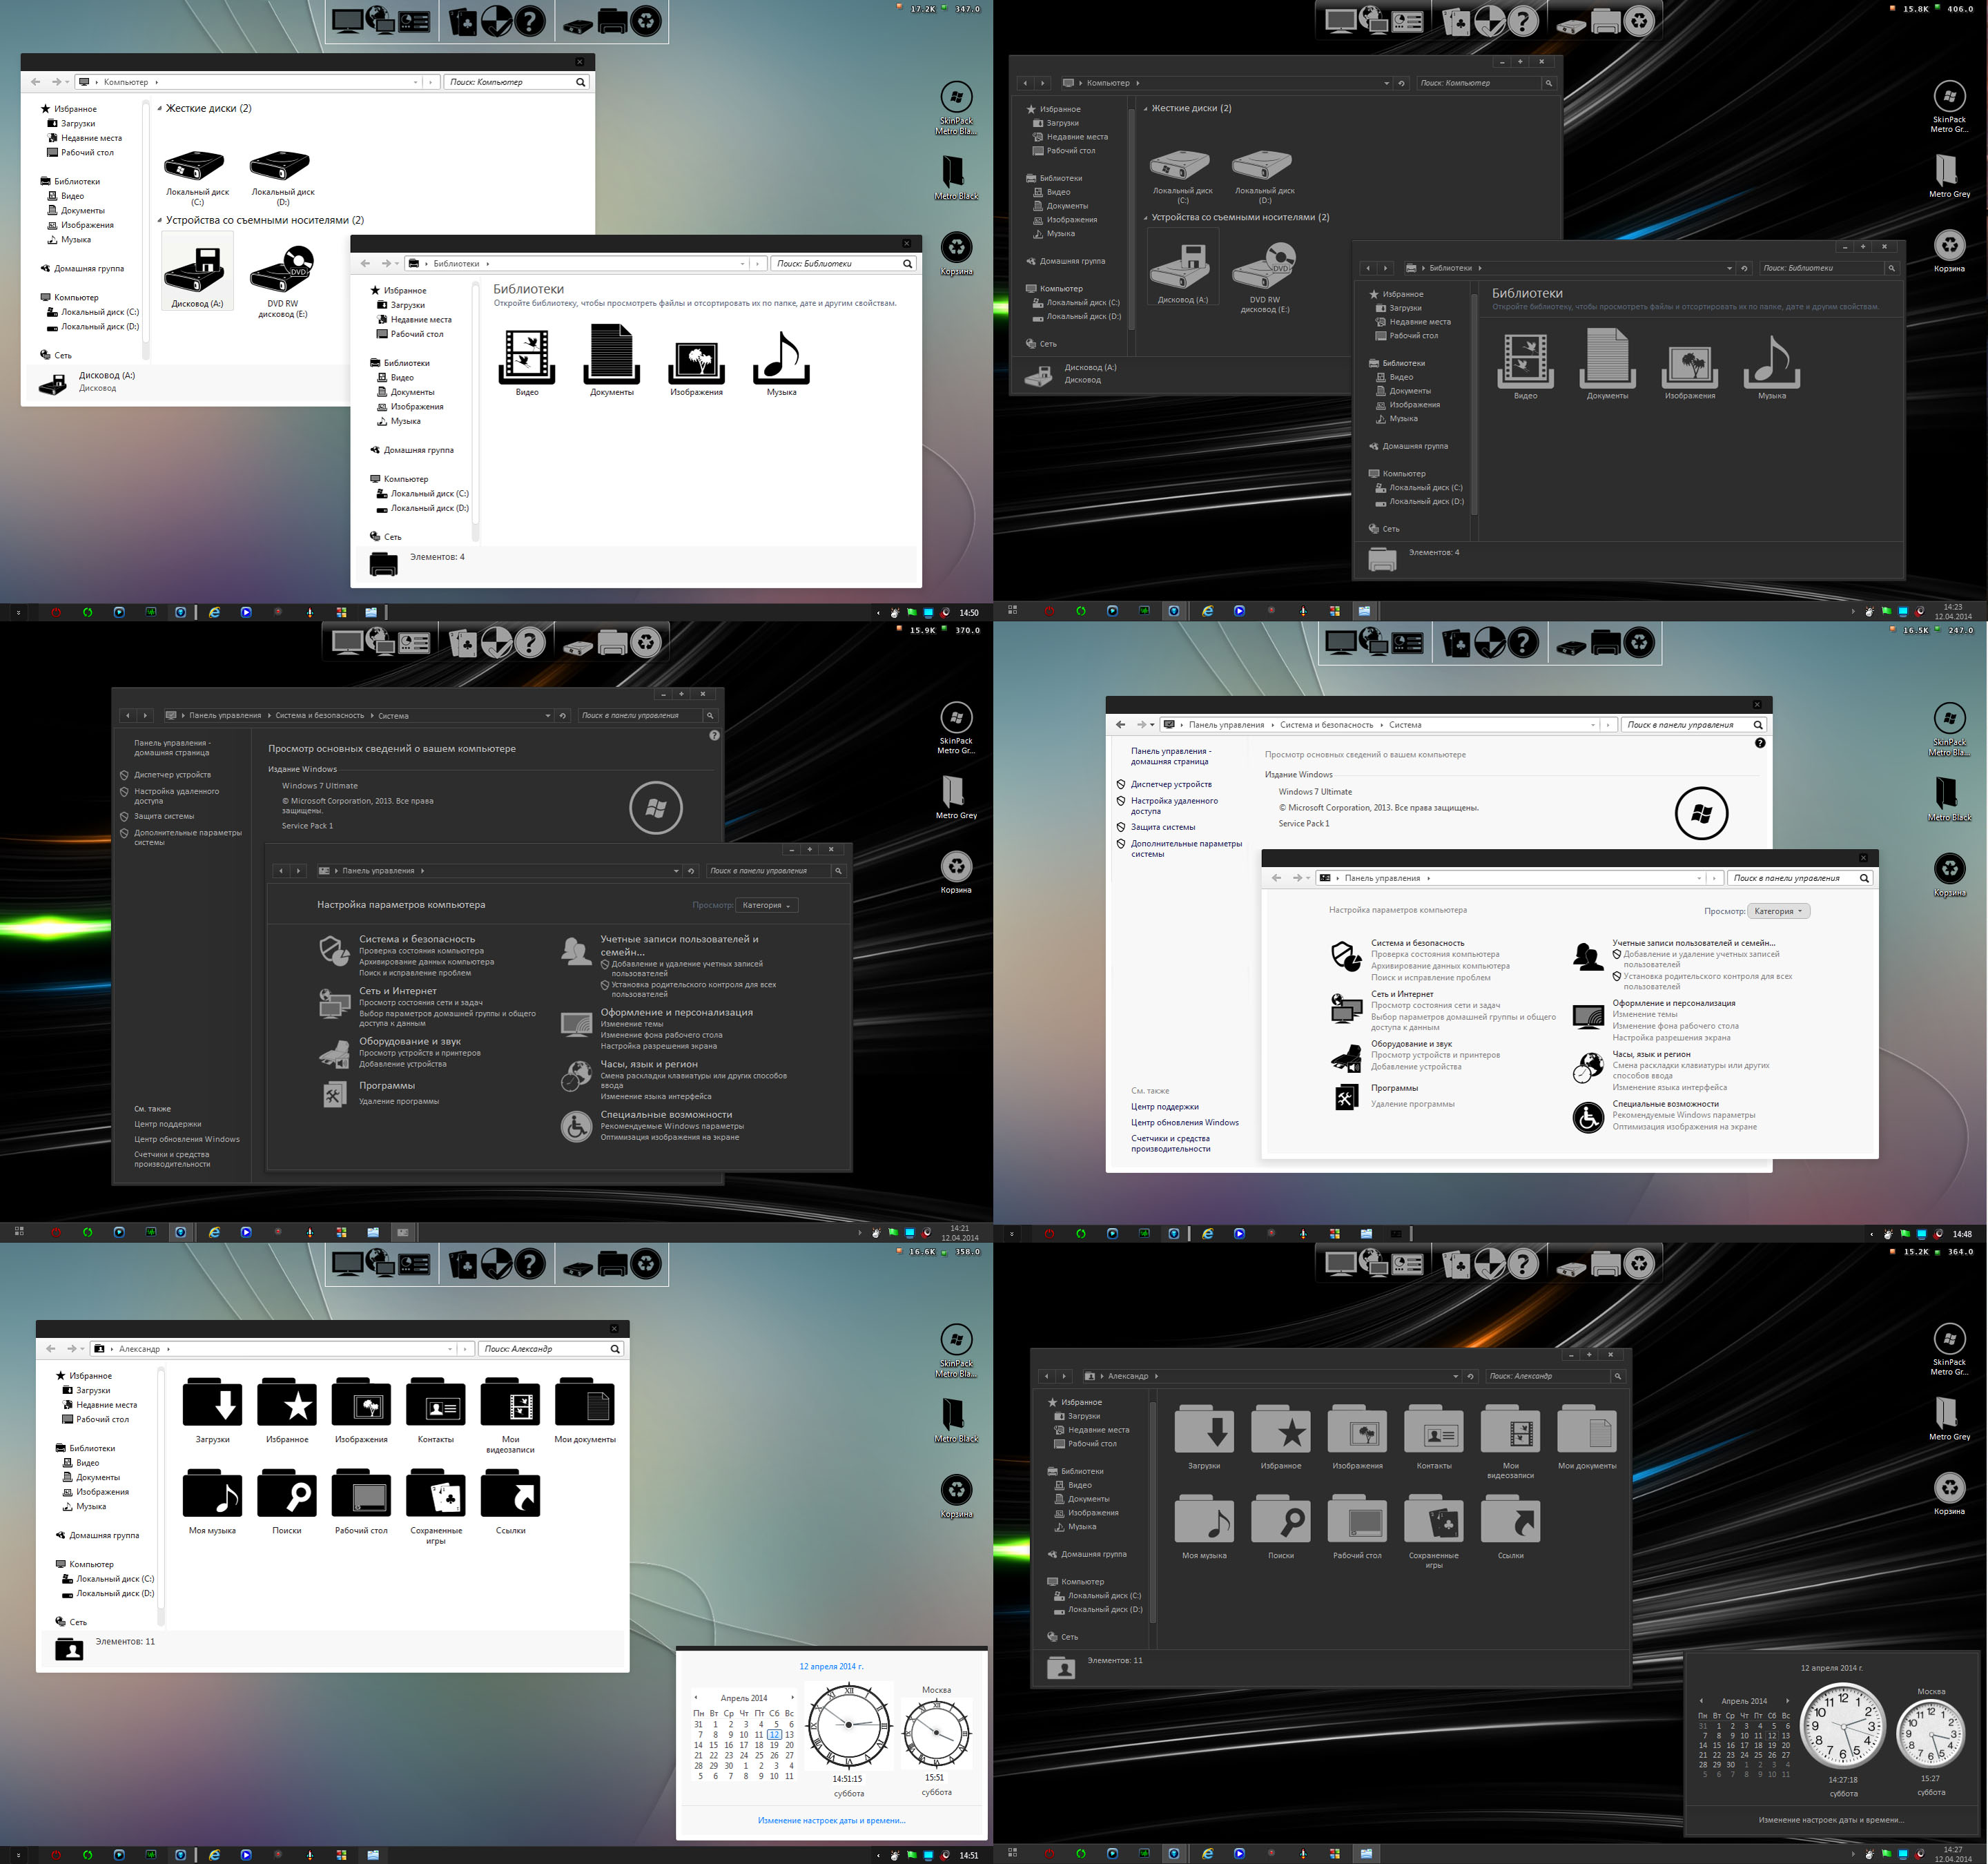Collapse Устройства со съемными носителями in dark Компьютер window
This screenshot has width=1988, height=1864.
click(1146, 218)
